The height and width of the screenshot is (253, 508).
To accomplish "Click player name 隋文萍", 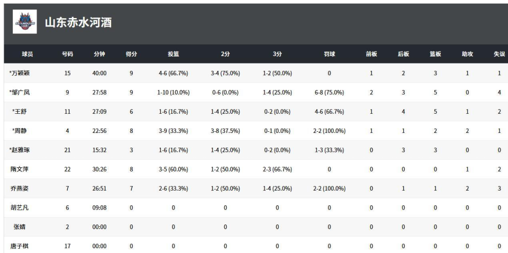I will (x=20, y=169).
